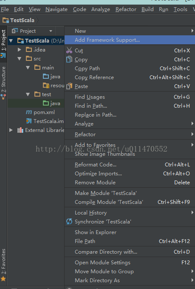Screen dimensions: 195x289
Task: Collapse the main folder node
Action: (28, 68)
